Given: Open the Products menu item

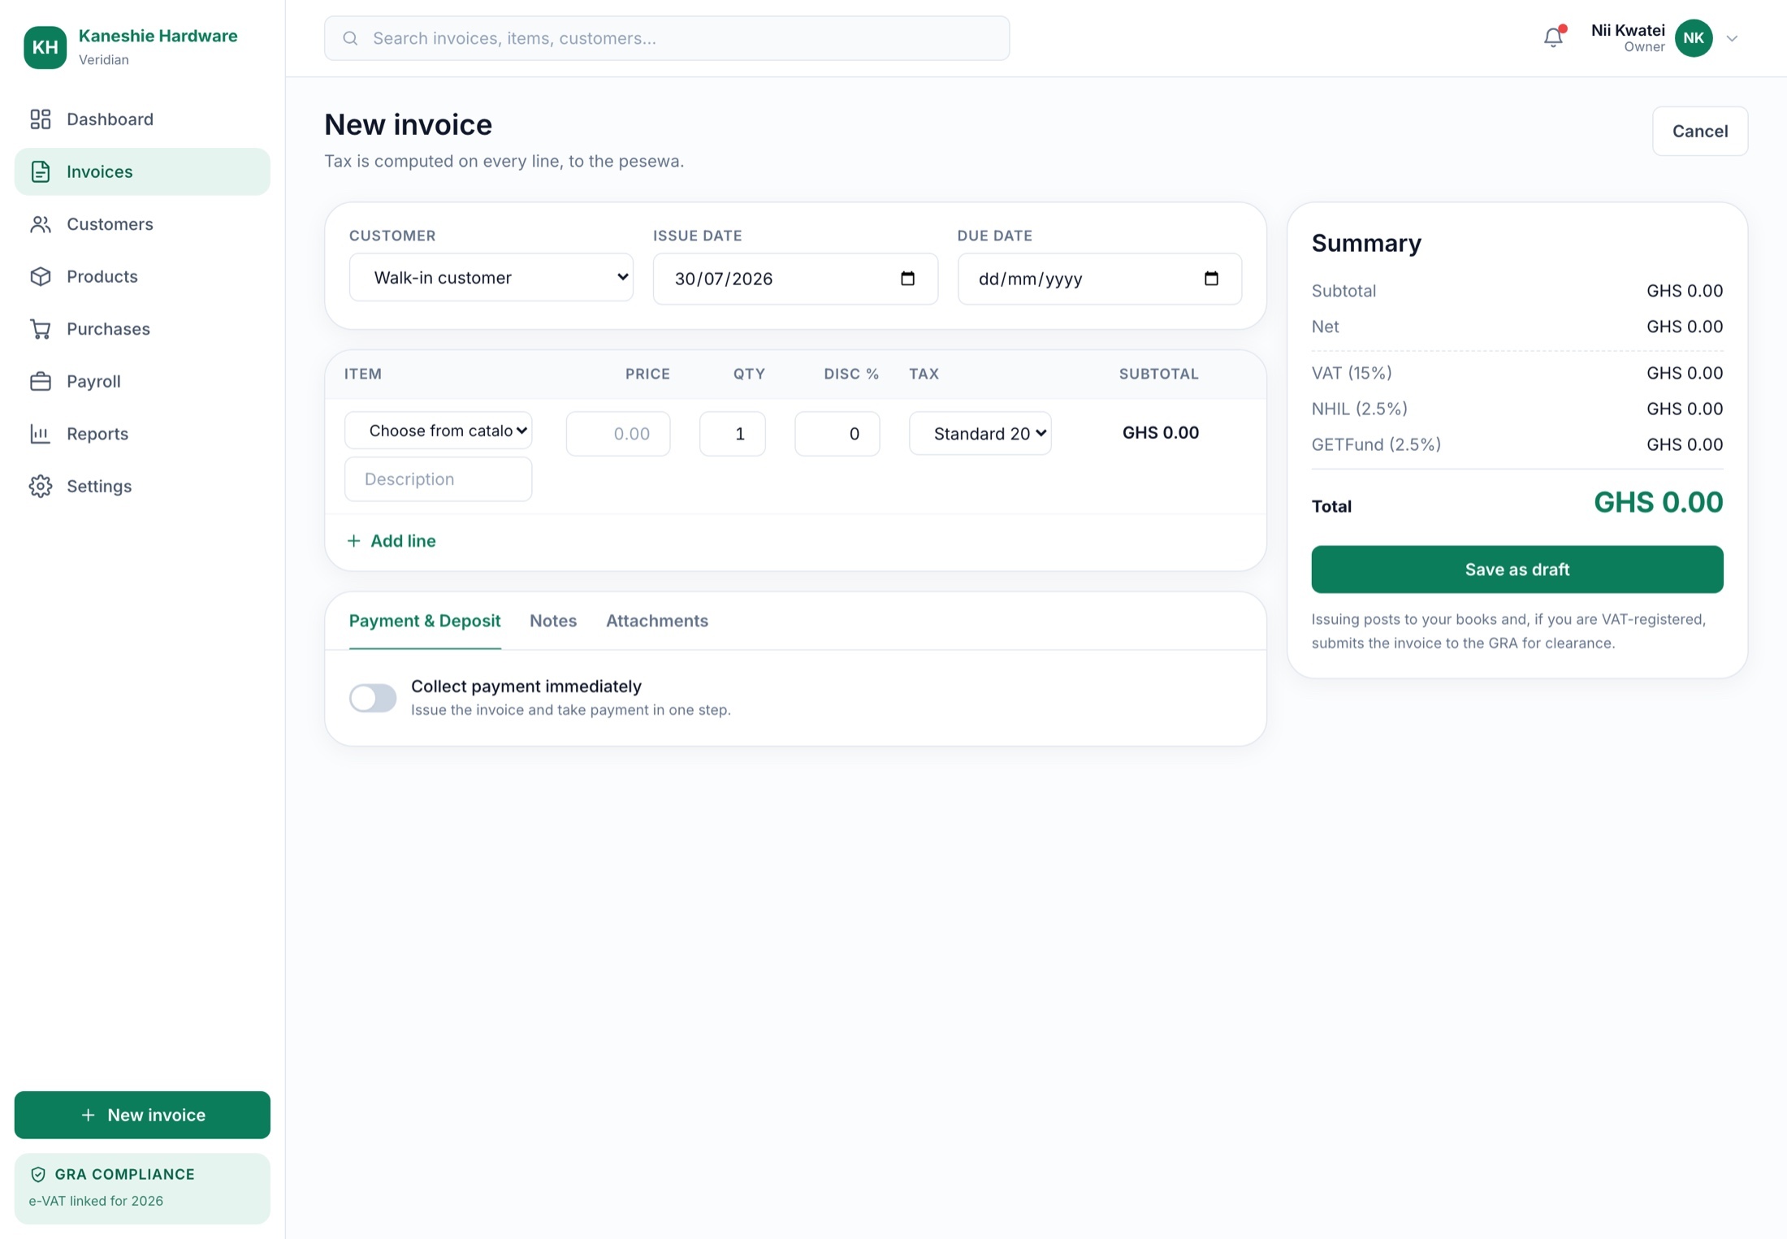Looking at the screenshot, I should 142,276.
